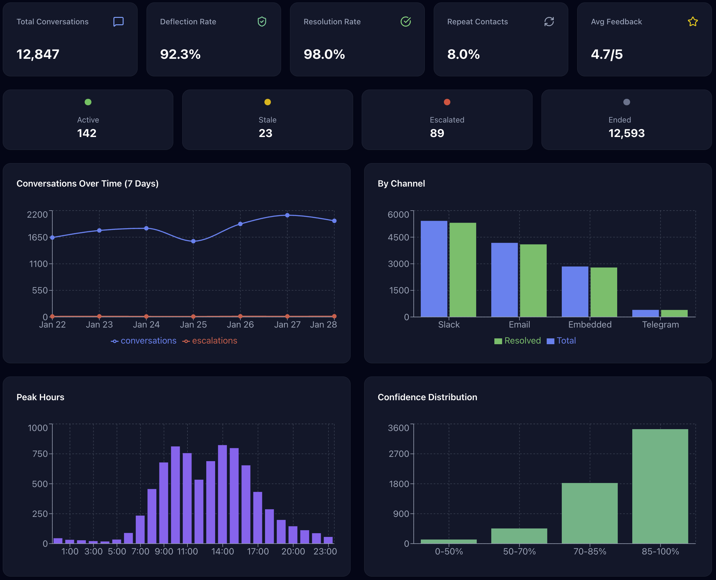Select the Escalated status card
The height and width of the screenshot is (580, 716).
tap(447, 120)
